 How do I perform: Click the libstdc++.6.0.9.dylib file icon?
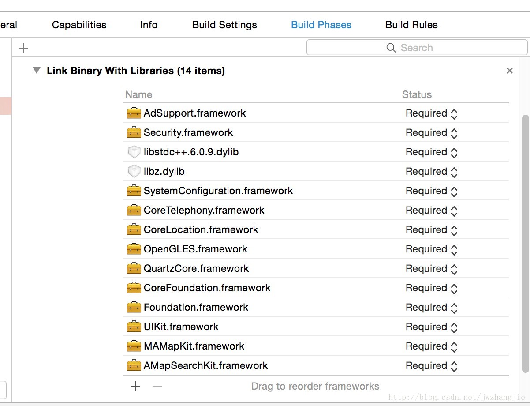tap(134, 152)
